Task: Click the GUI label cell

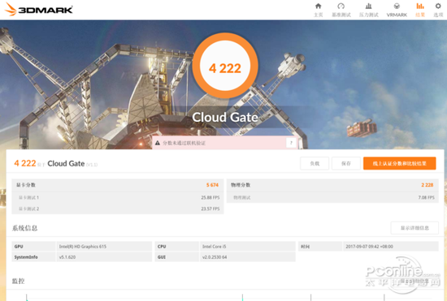Action: [x=176, y=257]
